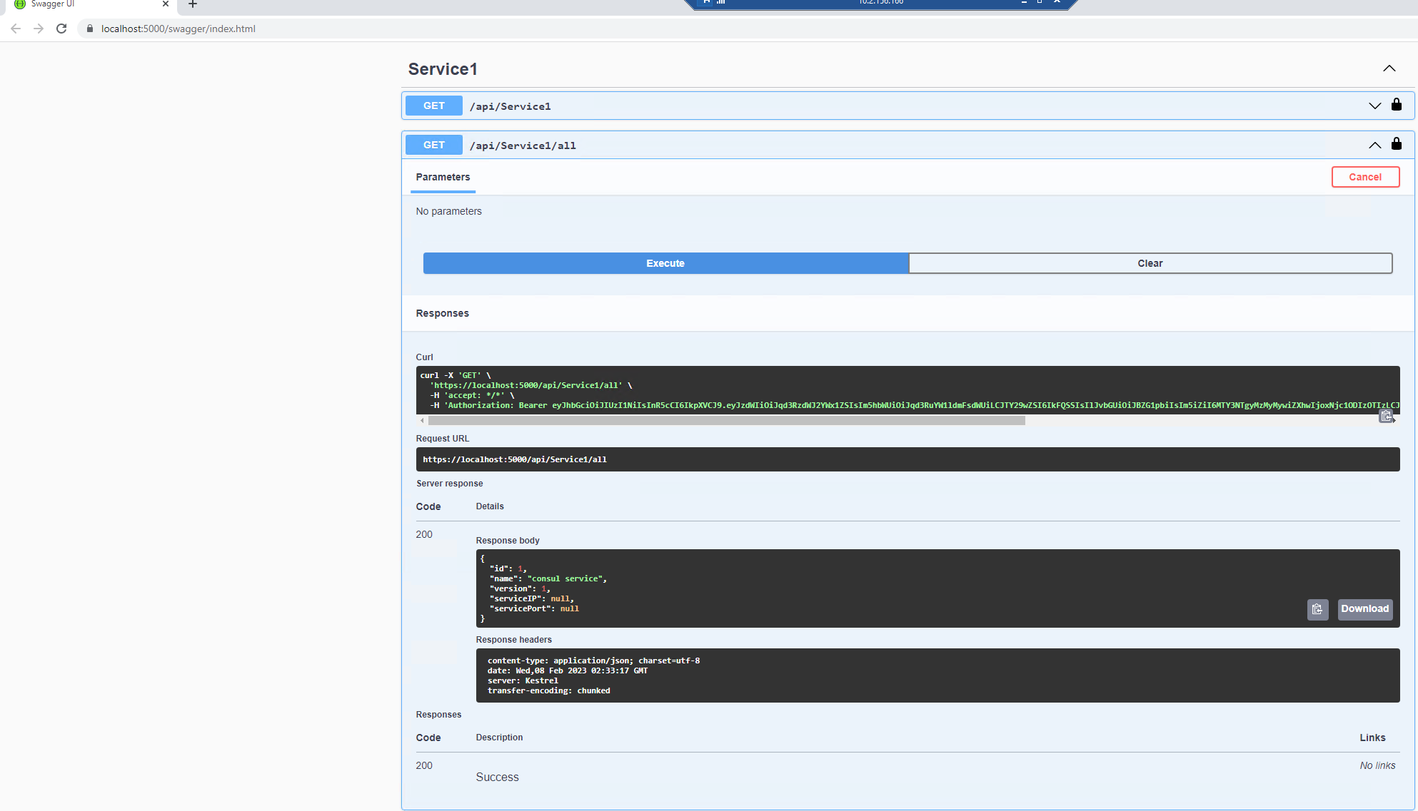The image size is (1418, 811).
Task: Copy the response body to clipboard
Action: pos(1317,609)
